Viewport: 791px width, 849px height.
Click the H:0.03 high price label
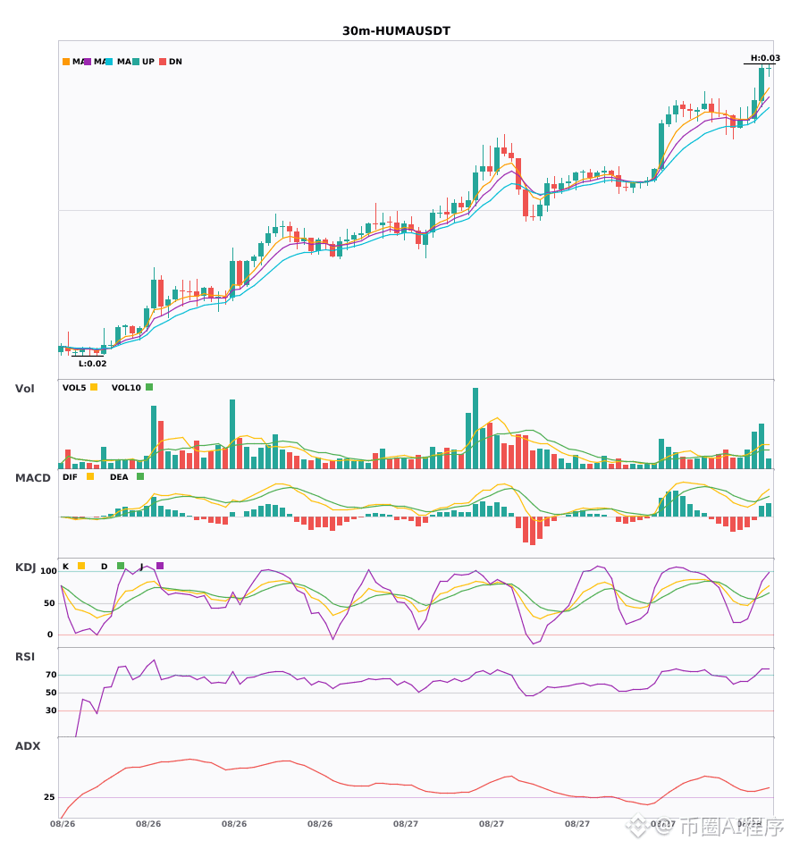[x=765, y=58]
